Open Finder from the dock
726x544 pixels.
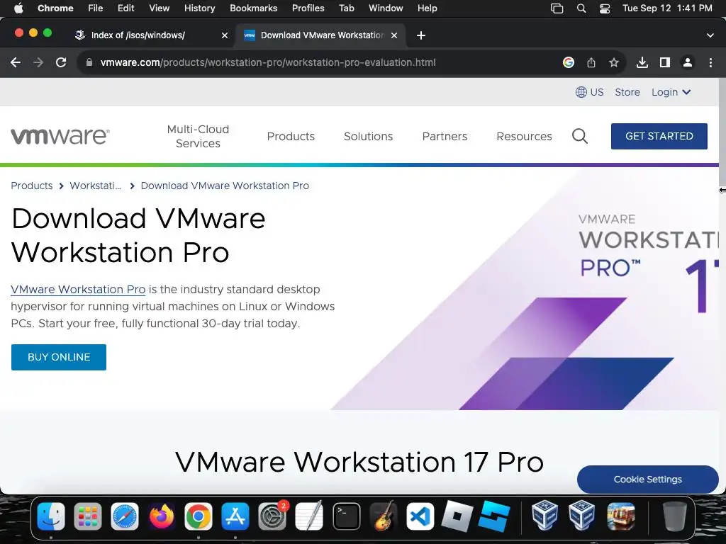click(51, 516)
